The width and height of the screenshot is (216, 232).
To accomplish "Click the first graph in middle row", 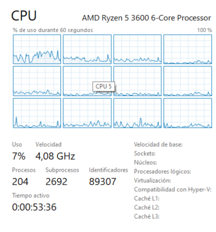I will click(37, 81).
